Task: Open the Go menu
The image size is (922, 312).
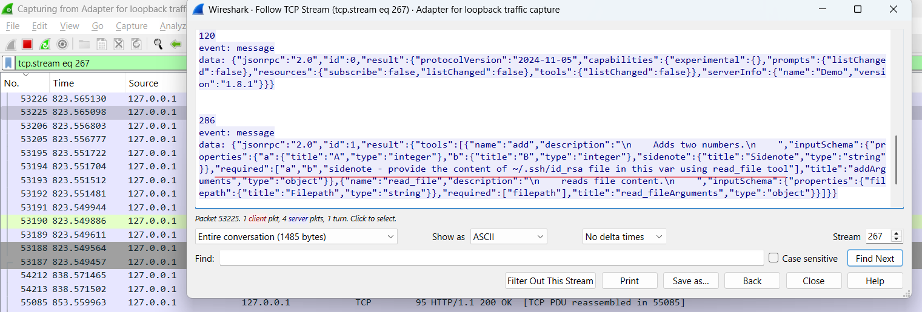Action: coord(98,26)
